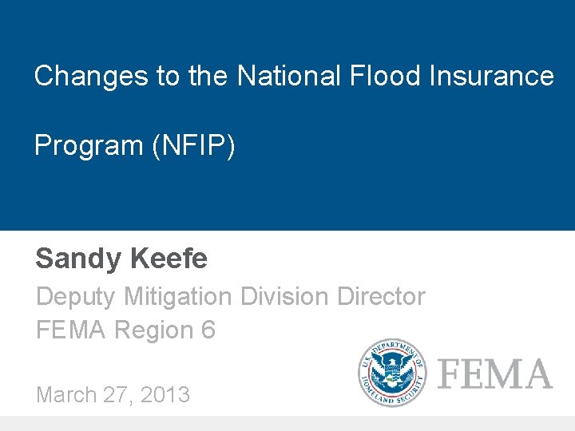Image resolution: width=575 pixels, height=431 pixels.
Task: Select the Program (NFIP) title line
Action: [135, 145]
